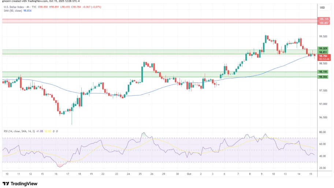Click the 98.784 current price label
Screen dimensions: 334x188
pyautogui.click(x=323, y=56)
